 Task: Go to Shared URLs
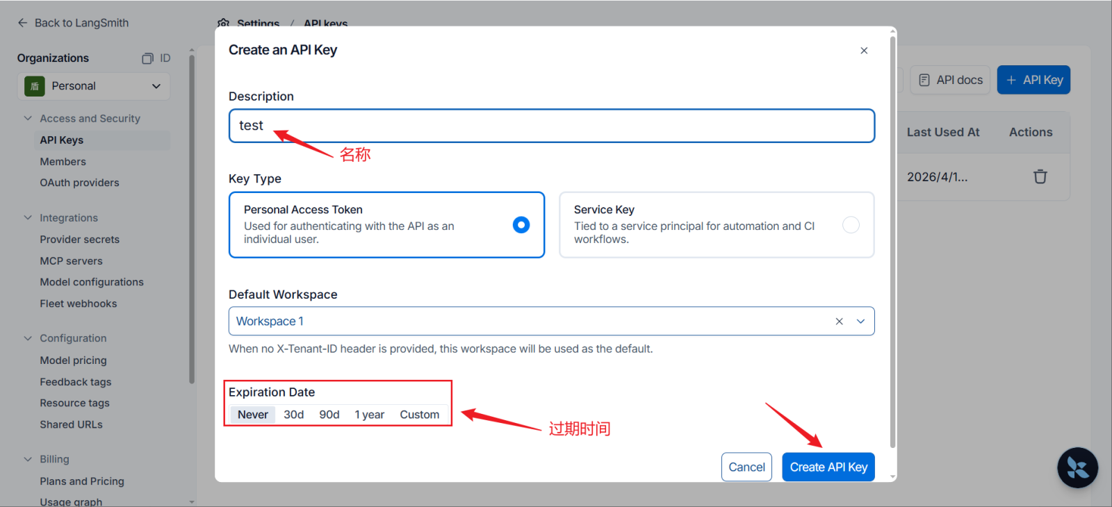tap(71, 424)
